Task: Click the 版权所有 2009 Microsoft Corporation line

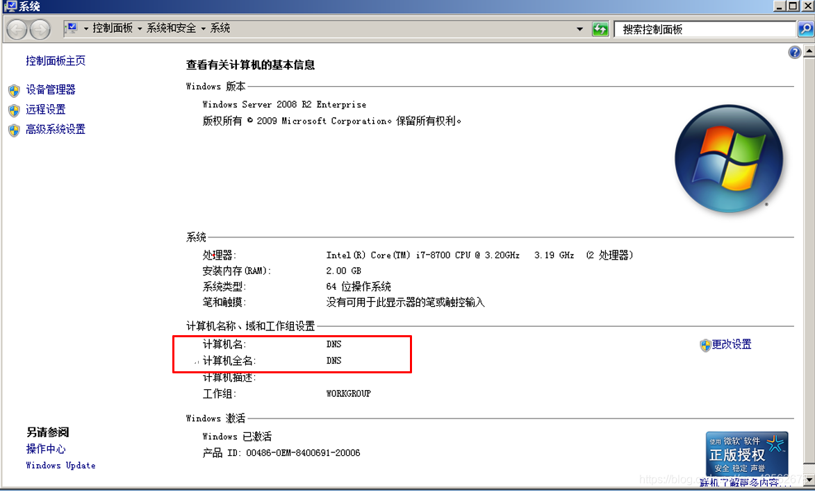Action: (331, 121)
